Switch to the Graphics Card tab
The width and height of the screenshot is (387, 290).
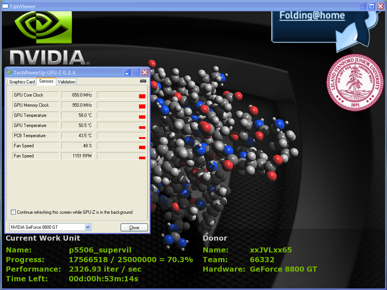tap(22, 82)
